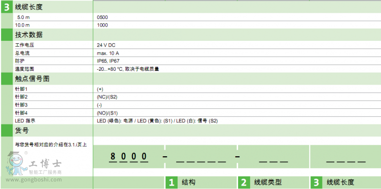Click the '针脚1' row label

pyautogui.click(x=21, y=89)
